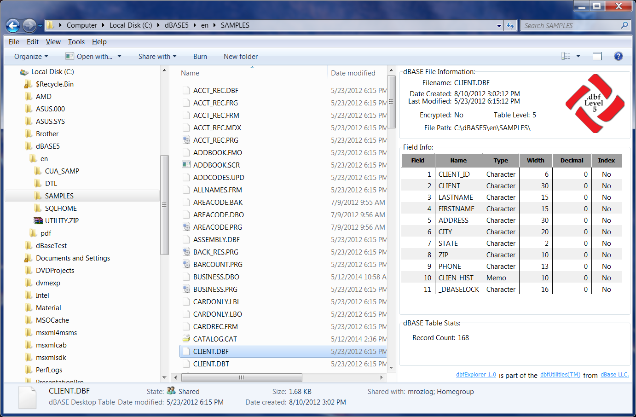Click the UTILITY.ZIP archive icon
Screen dimensions: 636x417
38,220
